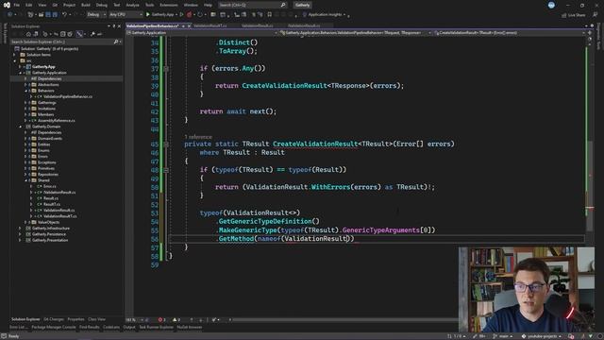The height and width of the screenshot is (340, 604).
Task: Click the Search Solution Explorer input field
Action: click(61, 42)
